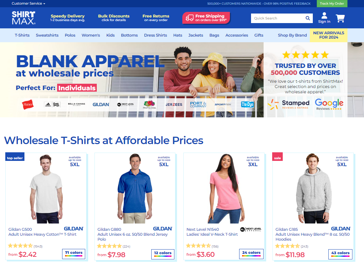The image size is (364, 269).
Task: Open the Google Reviews badge
Action: [329, 104]
